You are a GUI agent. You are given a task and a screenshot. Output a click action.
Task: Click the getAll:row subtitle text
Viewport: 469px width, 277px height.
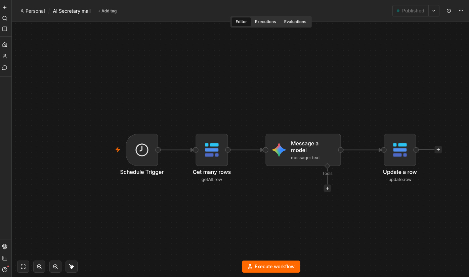coord(212,180)
